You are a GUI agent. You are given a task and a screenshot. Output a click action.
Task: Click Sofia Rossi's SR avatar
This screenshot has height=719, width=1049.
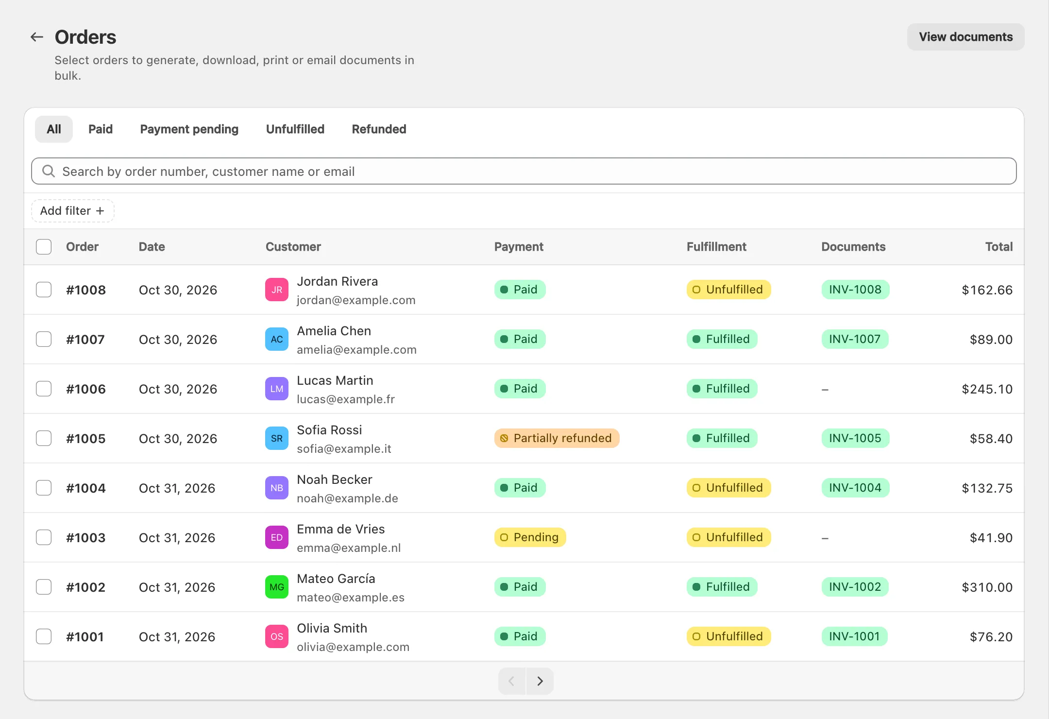pos(277,439)
